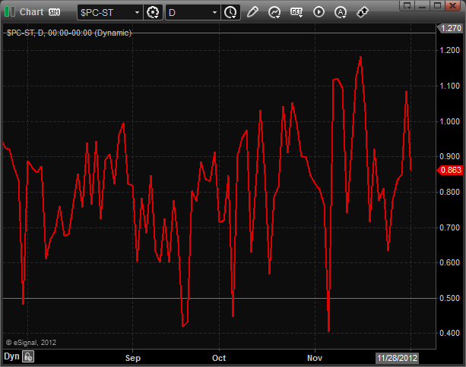Click the candlestick chart icon in title bar
The width and height of the screenshot is (466, 367).
pyautogui.click(x=9, y=12)
